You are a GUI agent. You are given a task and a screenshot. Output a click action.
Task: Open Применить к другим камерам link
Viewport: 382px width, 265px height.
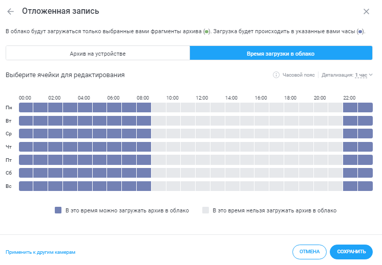[x=40, y=252]
